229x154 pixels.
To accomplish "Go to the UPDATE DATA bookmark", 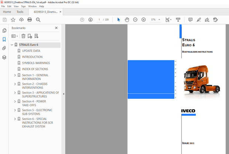I will 31,51.
